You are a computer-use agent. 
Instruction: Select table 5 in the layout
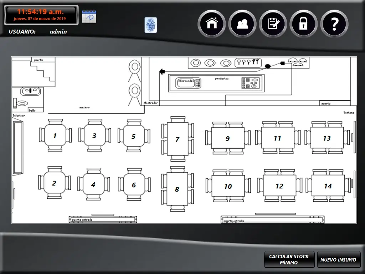tap(134, 136)
